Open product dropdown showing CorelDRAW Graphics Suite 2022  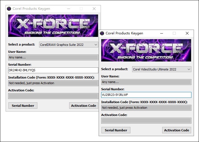click(69, 45)
